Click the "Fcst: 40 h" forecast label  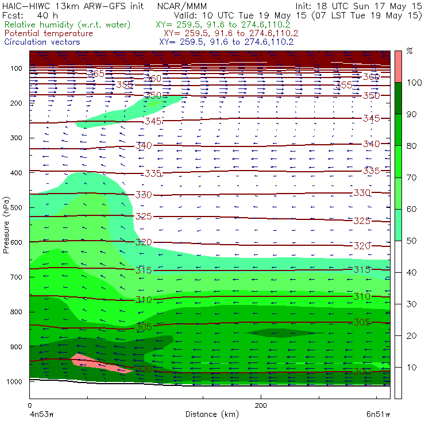click(x=30, y=15)
